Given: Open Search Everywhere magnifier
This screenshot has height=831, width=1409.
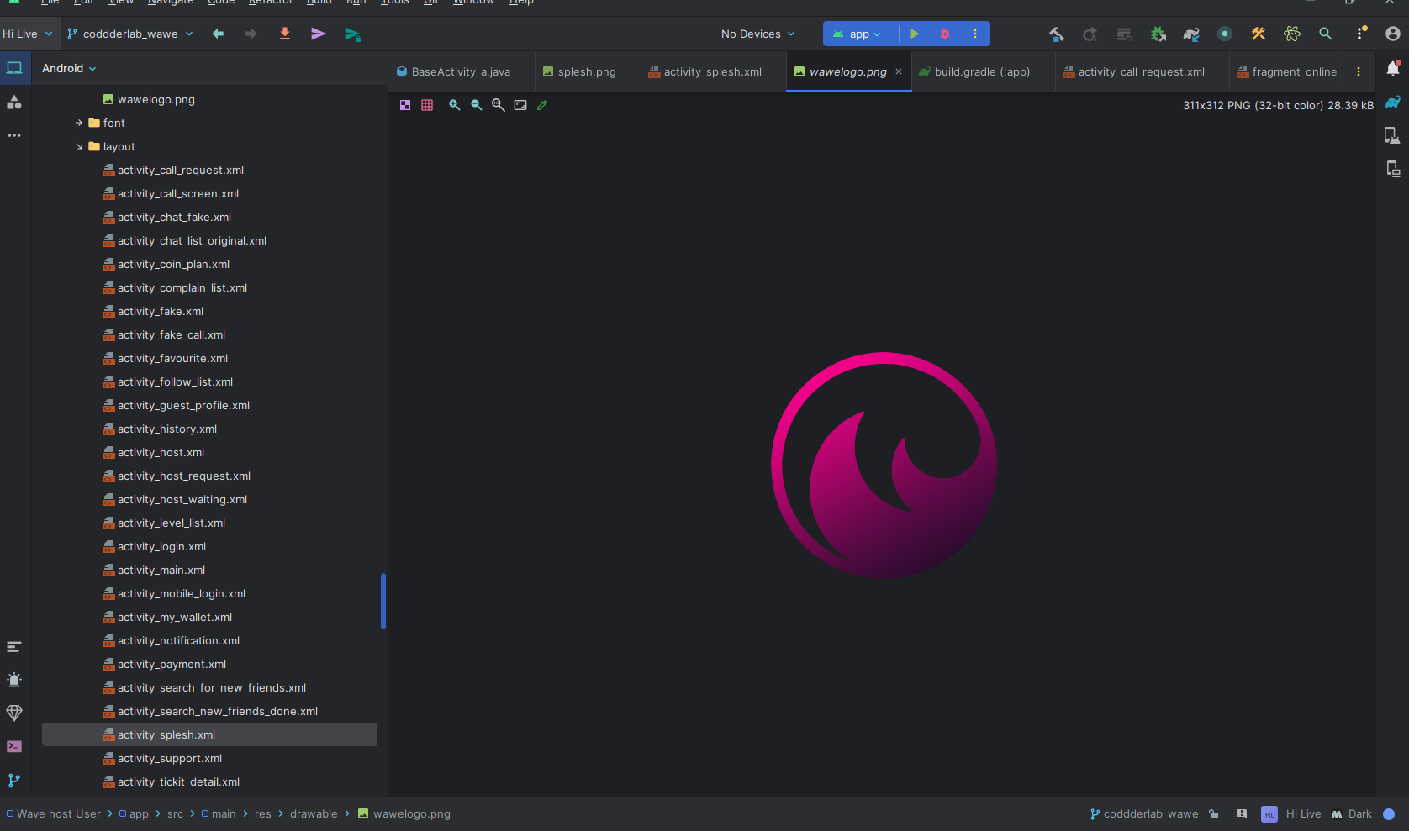Looking at the screenshot, I should coord(1326,34).
